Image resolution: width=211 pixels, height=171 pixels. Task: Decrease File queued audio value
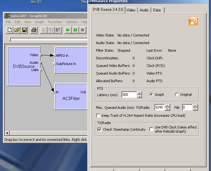pos(195,109)
